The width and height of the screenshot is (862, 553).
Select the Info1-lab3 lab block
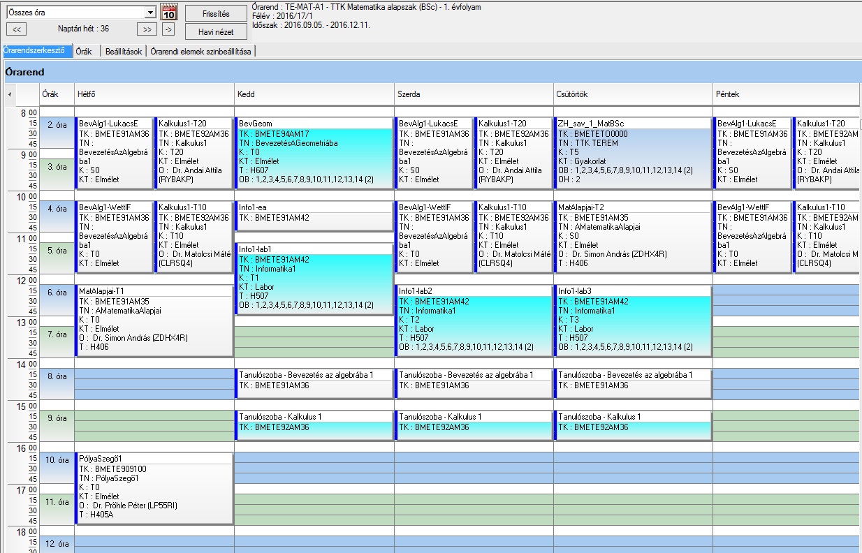(x=634, y=320)
